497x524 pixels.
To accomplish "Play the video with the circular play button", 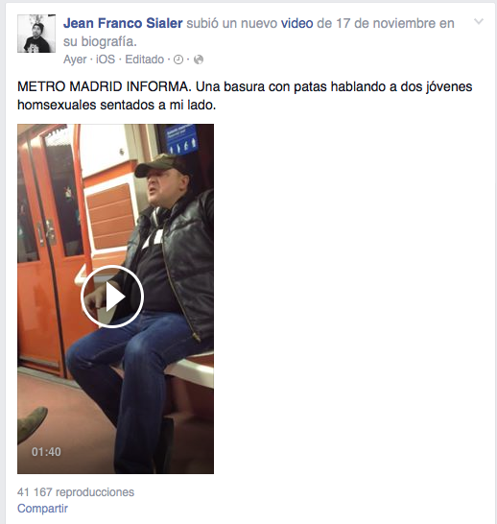I will pos(112,297).
